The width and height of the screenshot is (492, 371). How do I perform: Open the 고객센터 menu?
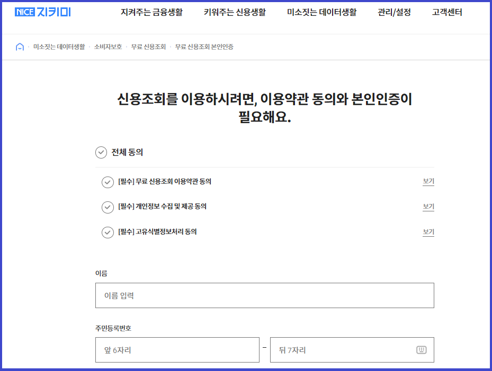pos(447,12)
